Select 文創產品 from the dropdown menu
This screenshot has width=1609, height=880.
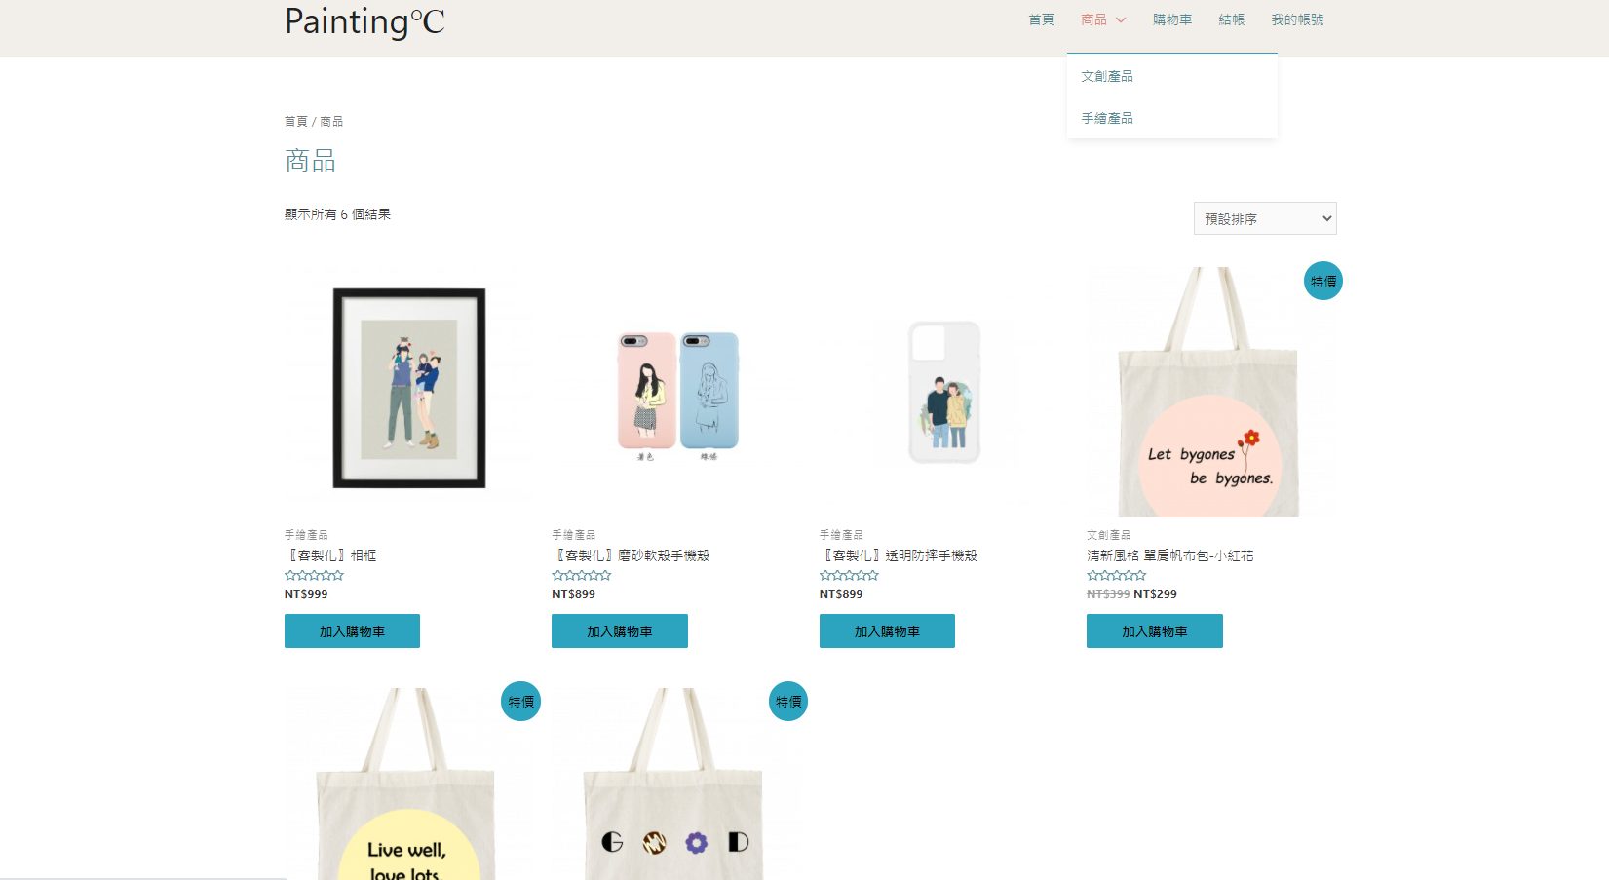(x=1107, y=76)
